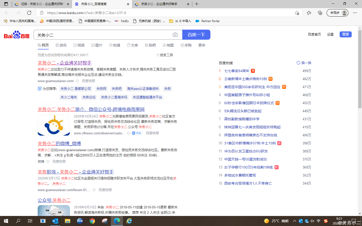Click the browser address bar URL
Image resolution: width=362 pixels, height=226 pixels.
pos(86,13)
